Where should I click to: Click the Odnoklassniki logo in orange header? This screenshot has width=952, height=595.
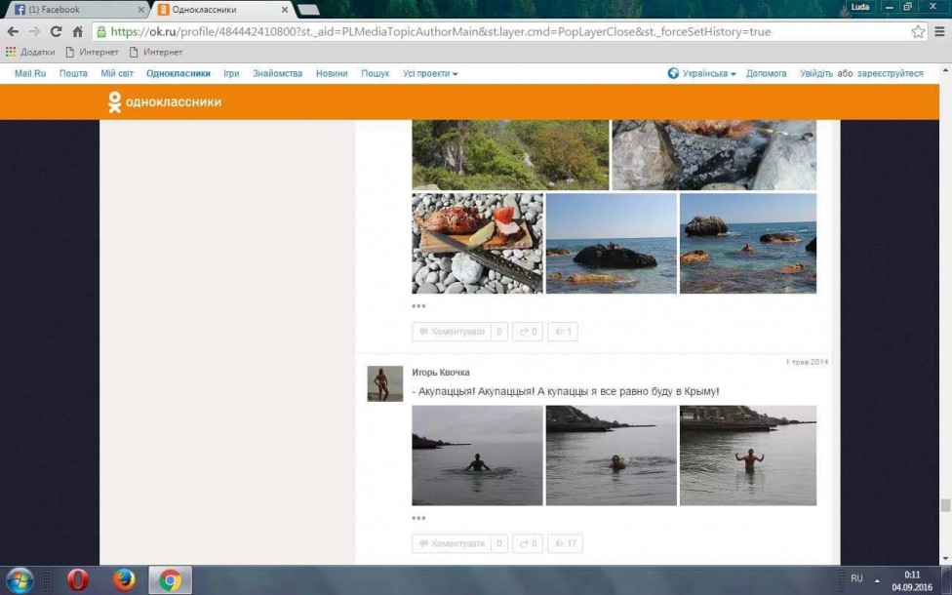pos(164,101)
